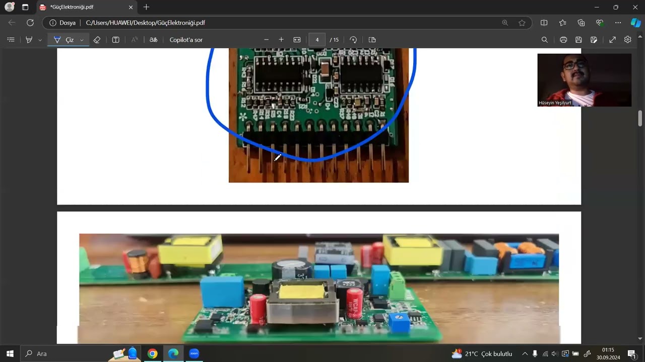
Task: Switch the page view layout
Action: [x=372, y=40]
